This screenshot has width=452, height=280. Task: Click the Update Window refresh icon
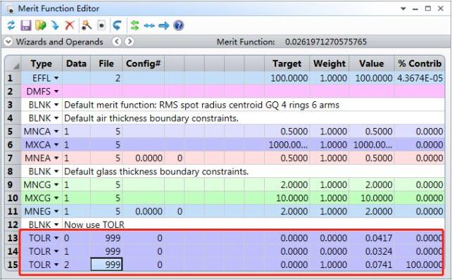click(x=11, y=25)
